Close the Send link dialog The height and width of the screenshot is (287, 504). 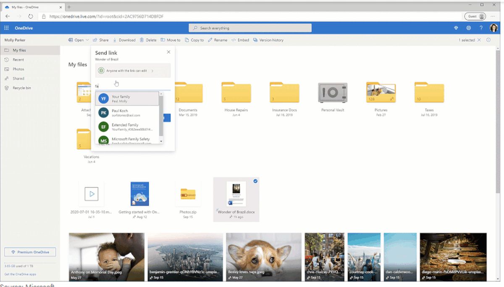point(168,52)
